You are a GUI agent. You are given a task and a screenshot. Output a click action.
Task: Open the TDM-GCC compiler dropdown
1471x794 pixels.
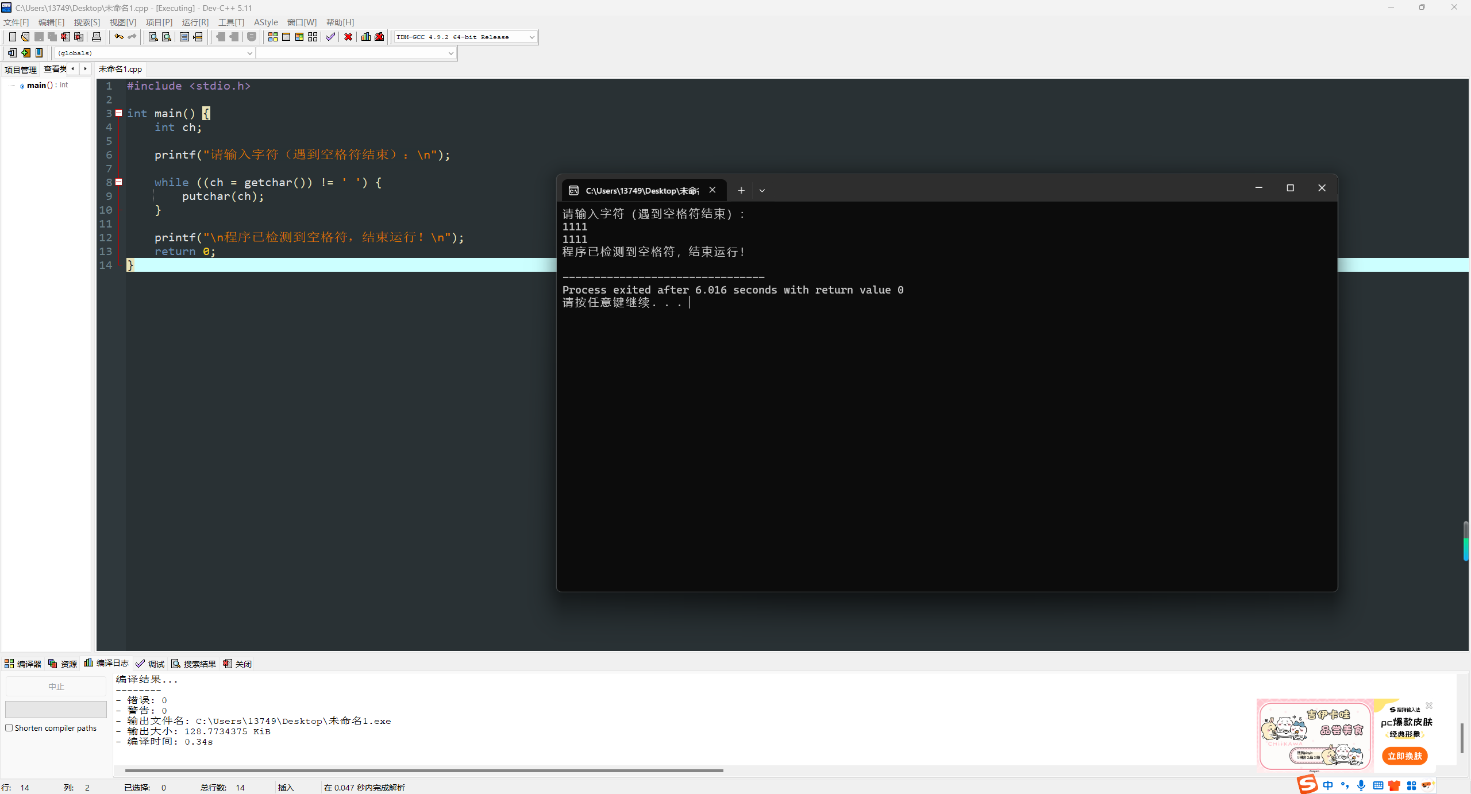(x=532, y=37)
